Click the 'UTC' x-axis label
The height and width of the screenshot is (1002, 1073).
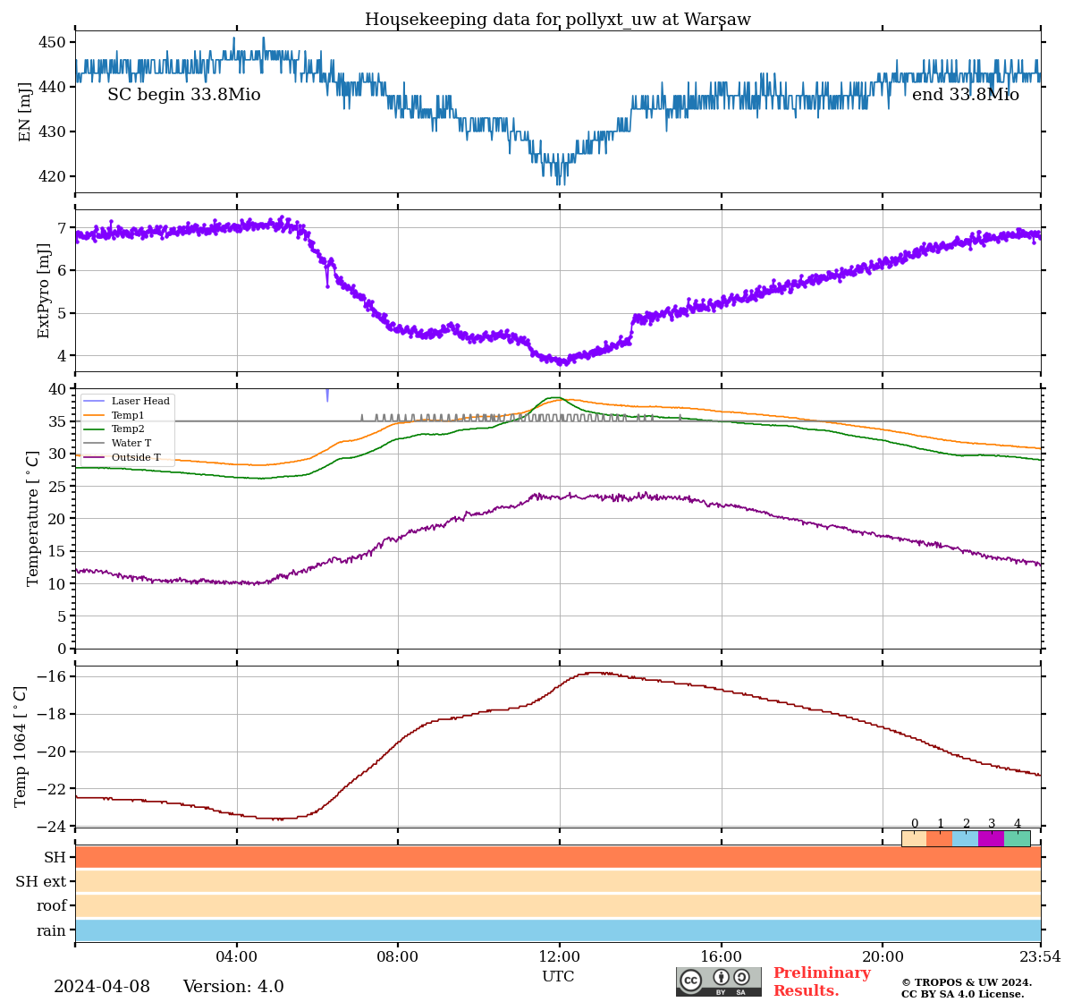(x=558, y=976)
